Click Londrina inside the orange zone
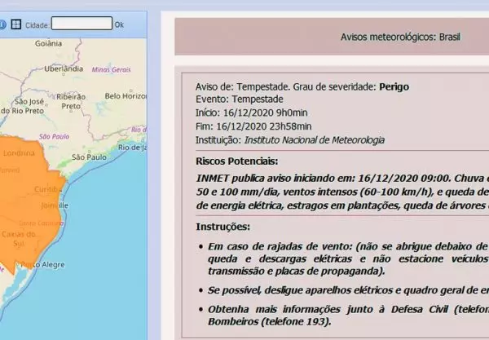489x340 pixels. (x=19, y=153)
